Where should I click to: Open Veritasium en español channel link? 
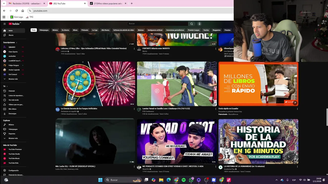[x=69, y=111]
